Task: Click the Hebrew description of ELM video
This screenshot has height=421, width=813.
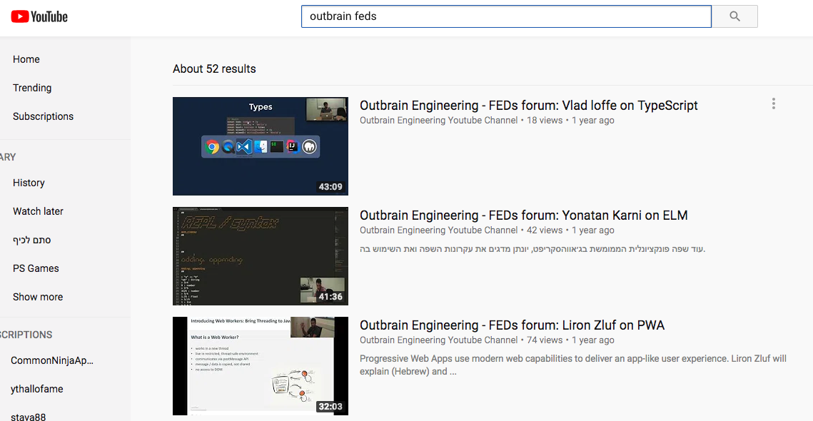Action: click(x=532, y=249)
